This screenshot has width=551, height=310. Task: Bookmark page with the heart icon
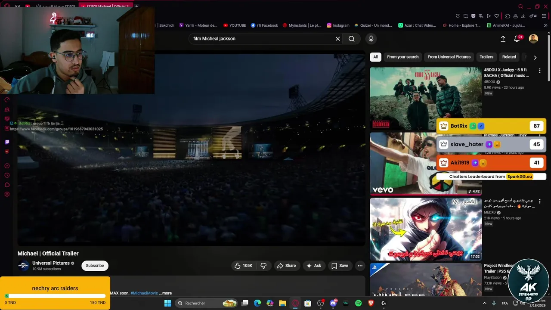pyautogui.click(x=496, y=16)
